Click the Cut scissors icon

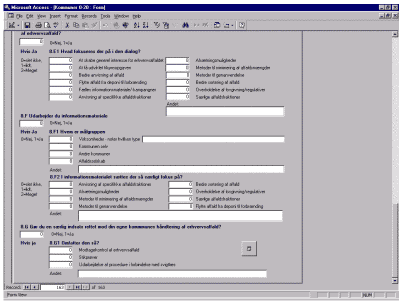pos(67,25)
